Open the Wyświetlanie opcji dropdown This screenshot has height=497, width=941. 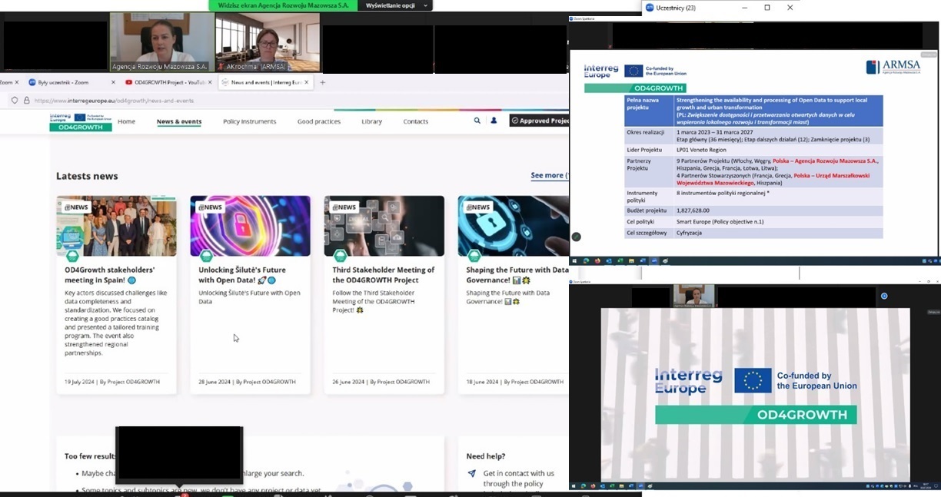click(397, 5)
